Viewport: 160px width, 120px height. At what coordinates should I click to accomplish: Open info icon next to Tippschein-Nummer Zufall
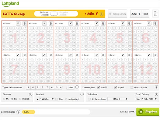77,87
